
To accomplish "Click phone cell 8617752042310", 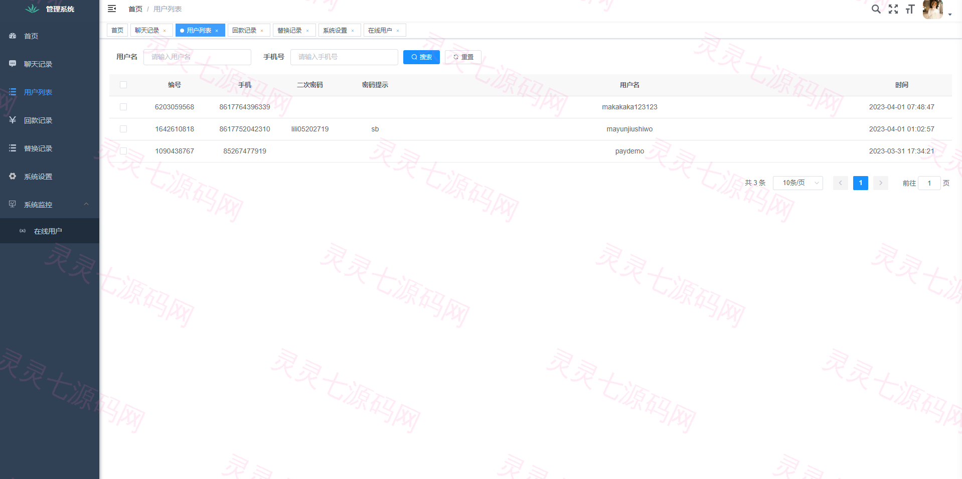I will [245, 129].
